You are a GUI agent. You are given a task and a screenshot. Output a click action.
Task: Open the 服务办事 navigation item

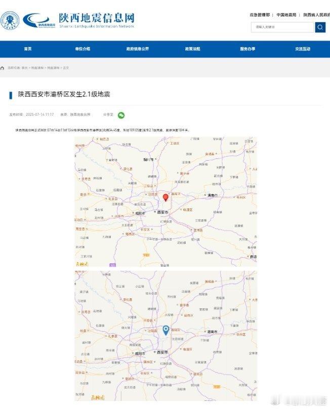point(248,49)
